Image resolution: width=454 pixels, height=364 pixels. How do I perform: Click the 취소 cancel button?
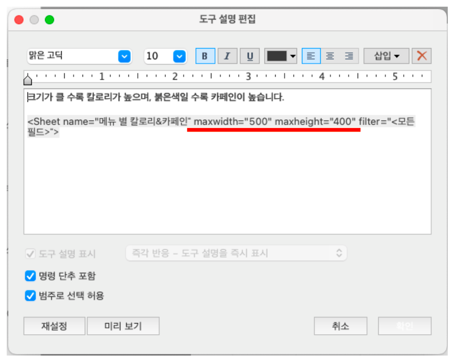(x=340, y=326)
